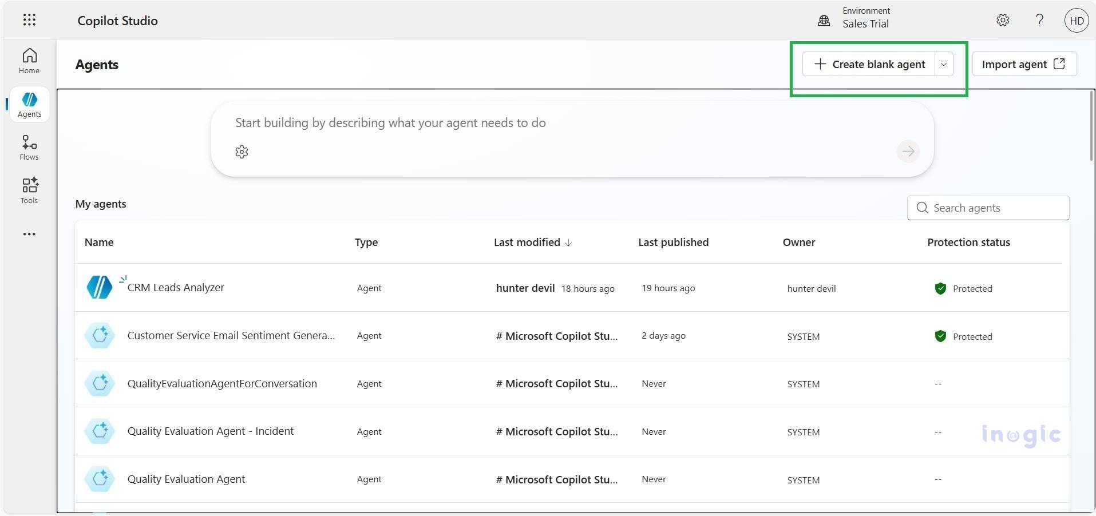Open the Home navigation icon
This screenshot has height=516, width=1096.
pyautogui.click(x=29, y=60)
